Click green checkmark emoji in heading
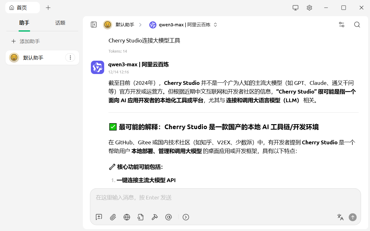Image resolution: width=370 pixels, height=231 pixels. (113, 127)
